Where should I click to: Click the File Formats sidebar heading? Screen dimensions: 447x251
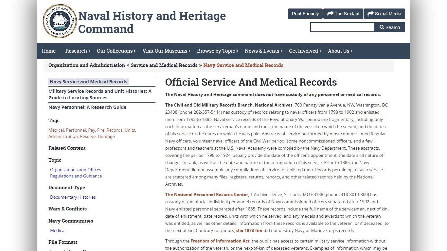(x=63, y=242)
